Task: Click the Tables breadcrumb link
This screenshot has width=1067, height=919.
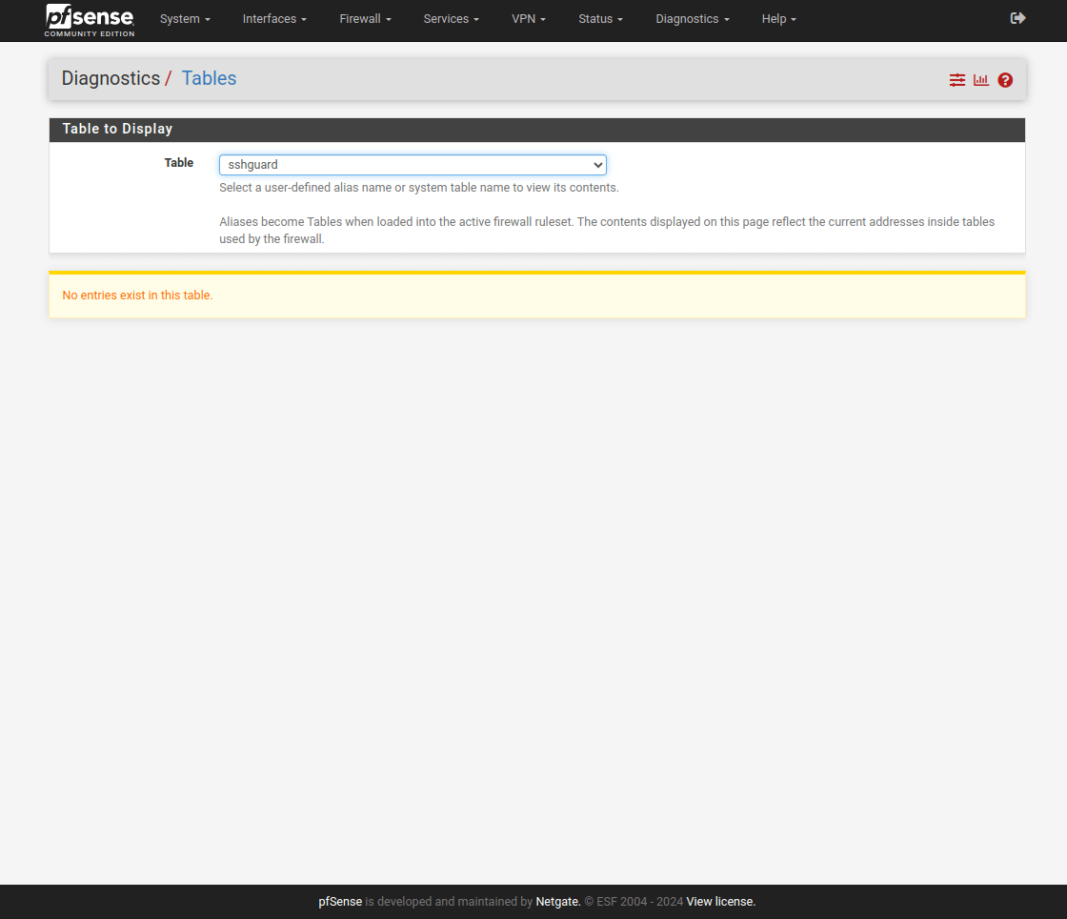Action: click(209, 78)
